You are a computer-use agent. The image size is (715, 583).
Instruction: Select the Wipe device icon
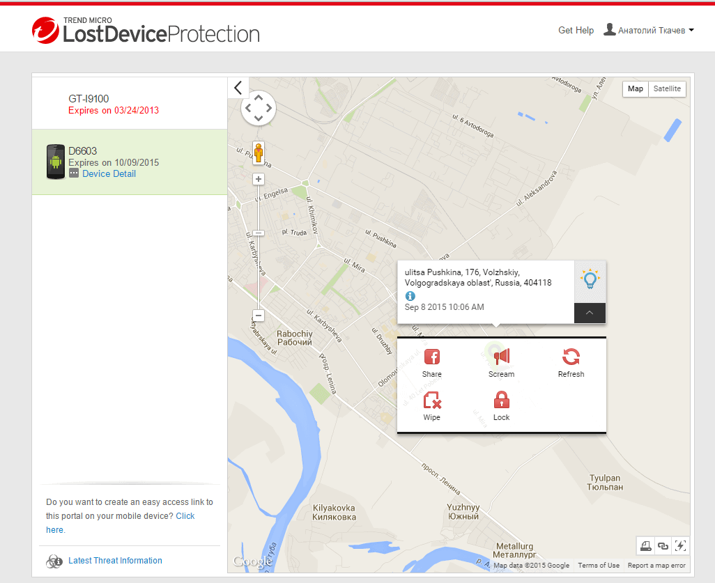(x=432, y=401)
